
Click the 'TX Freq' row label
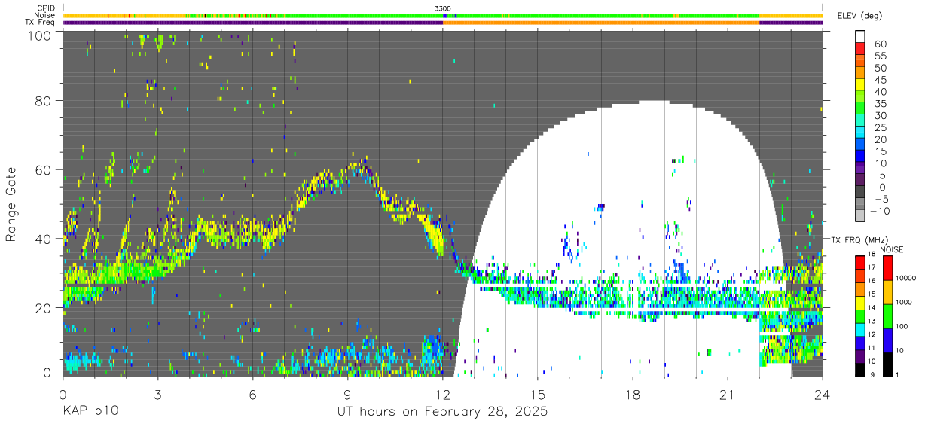41,23
